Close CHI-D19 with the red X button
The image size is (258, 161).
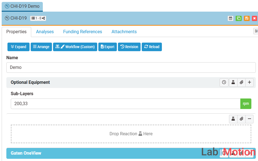tap(254, 18)
